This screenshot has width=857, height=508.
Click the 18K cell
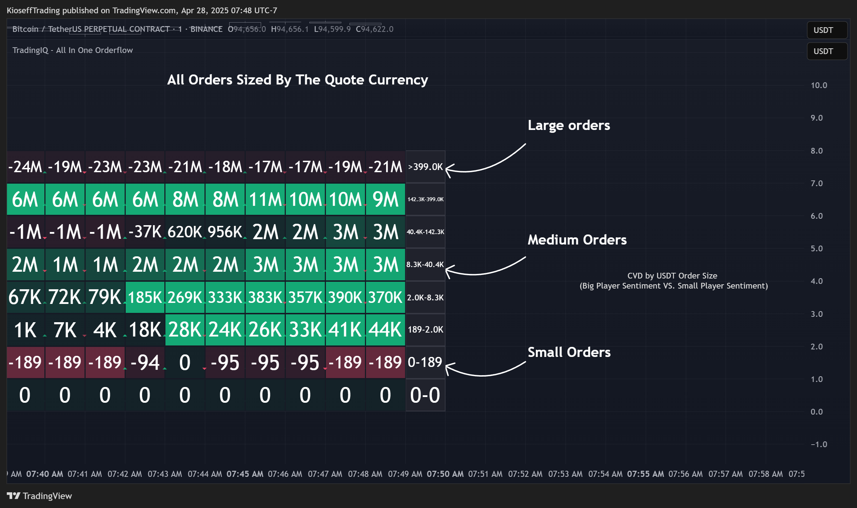coord(145,330)
